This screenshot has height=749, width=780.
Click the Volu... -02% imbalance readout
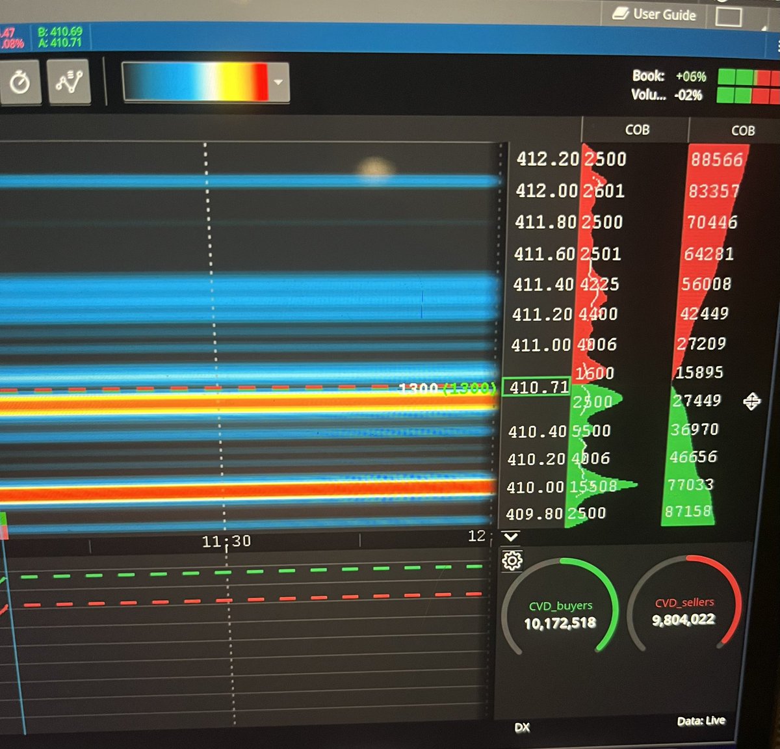(x=666, y=95)
